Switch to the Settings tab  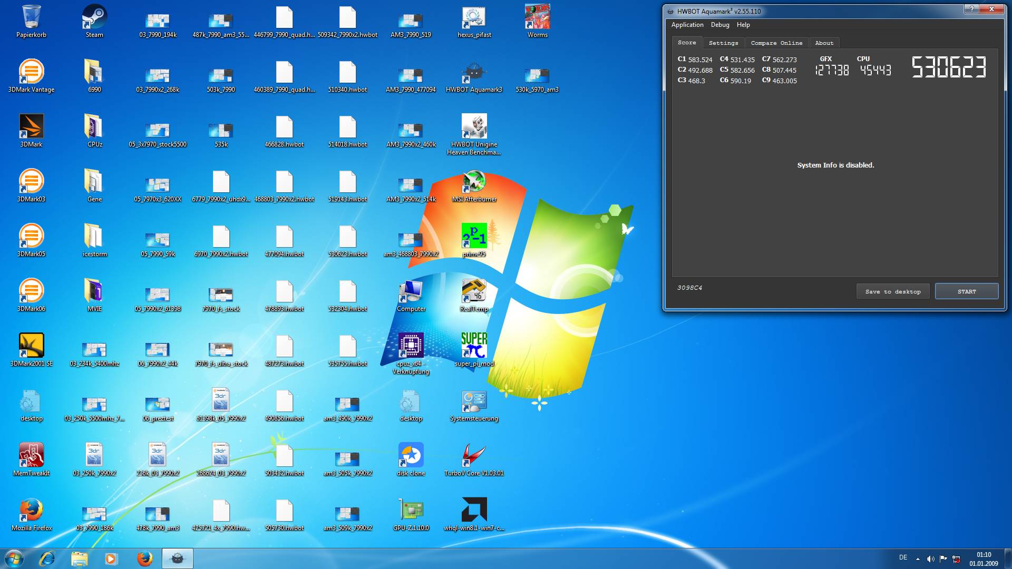[x=723, y=43]
